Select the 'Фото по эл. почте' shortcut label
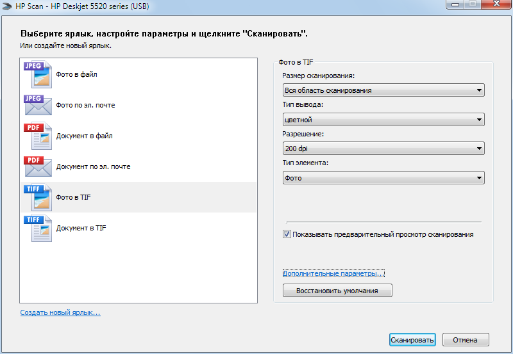This screenshot has height=354, width=513. tap(85, 105)
